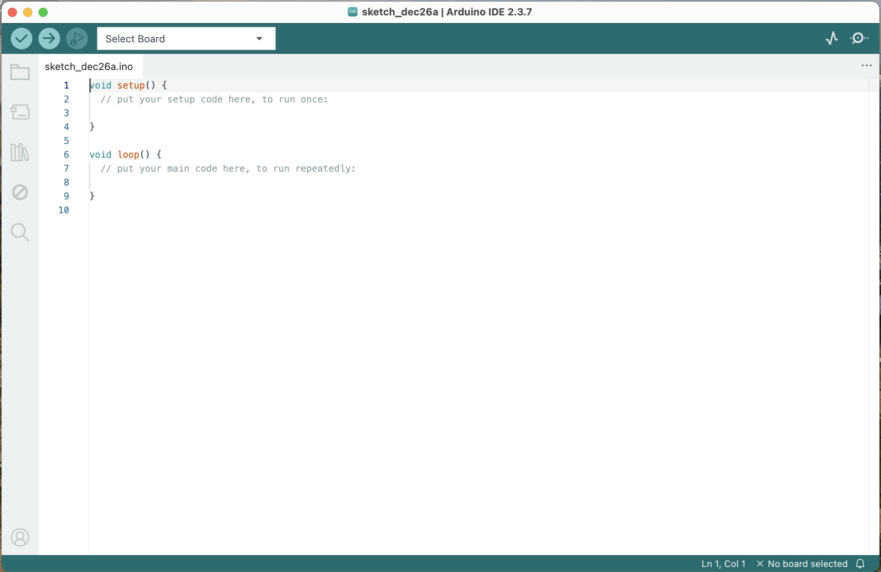This screenshot has width=881, height=572.
Task: Select the sketch_dec26a.ino tab
Action: click(x=89, y=67)
